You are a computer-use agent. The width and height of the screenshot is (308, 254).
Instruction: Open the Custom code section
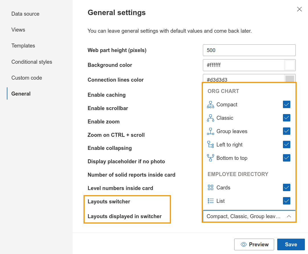click(27, 78)
